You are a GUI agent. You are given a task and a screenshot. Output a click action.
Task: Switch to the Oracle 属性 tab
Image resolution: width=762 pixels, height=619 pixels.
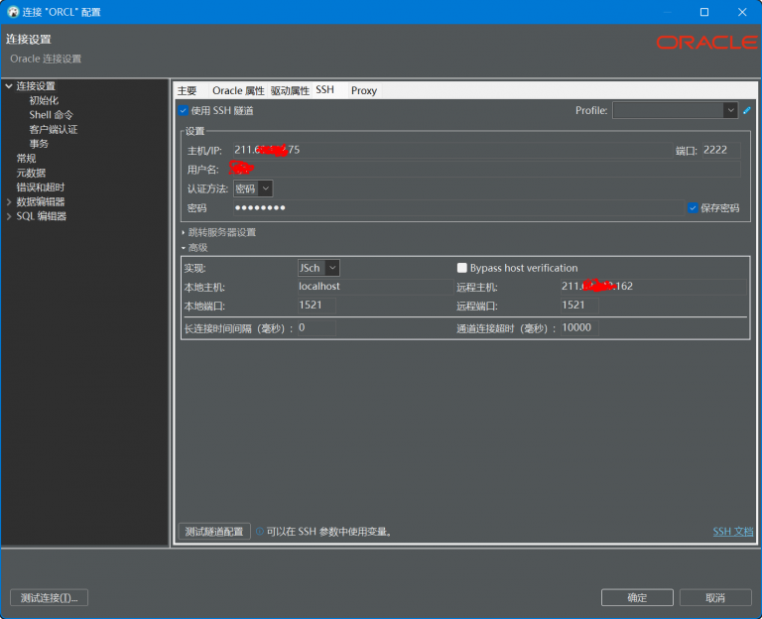pos(238,90)
